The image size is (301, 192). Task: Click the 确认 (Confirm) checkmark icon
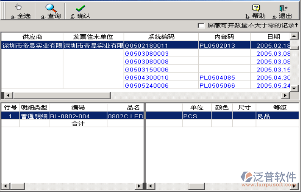80,7
